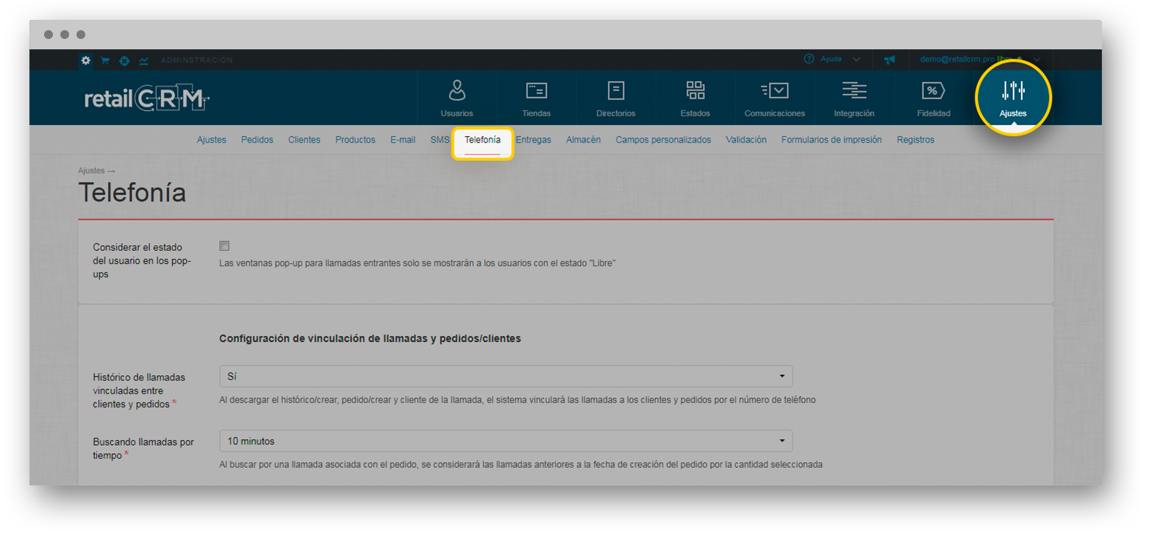Open Tiendas window icon
Image resolution: width=1149 pixels, height=534 pixels.
(x=536, y=90)
